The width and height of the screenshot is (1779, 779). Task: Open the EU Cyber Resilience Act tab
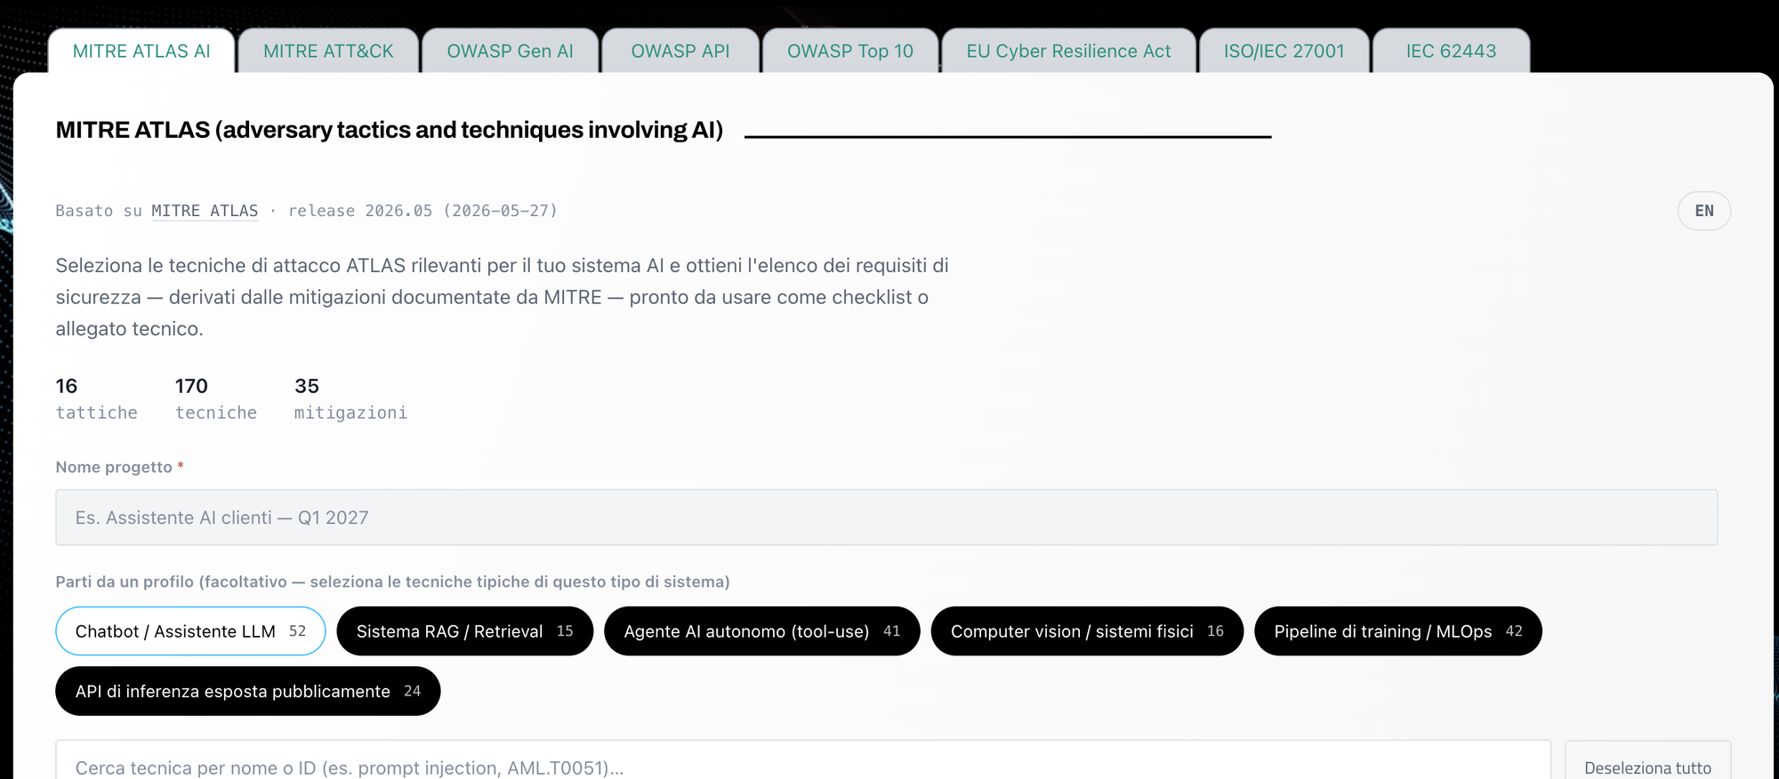point(1068,51)
